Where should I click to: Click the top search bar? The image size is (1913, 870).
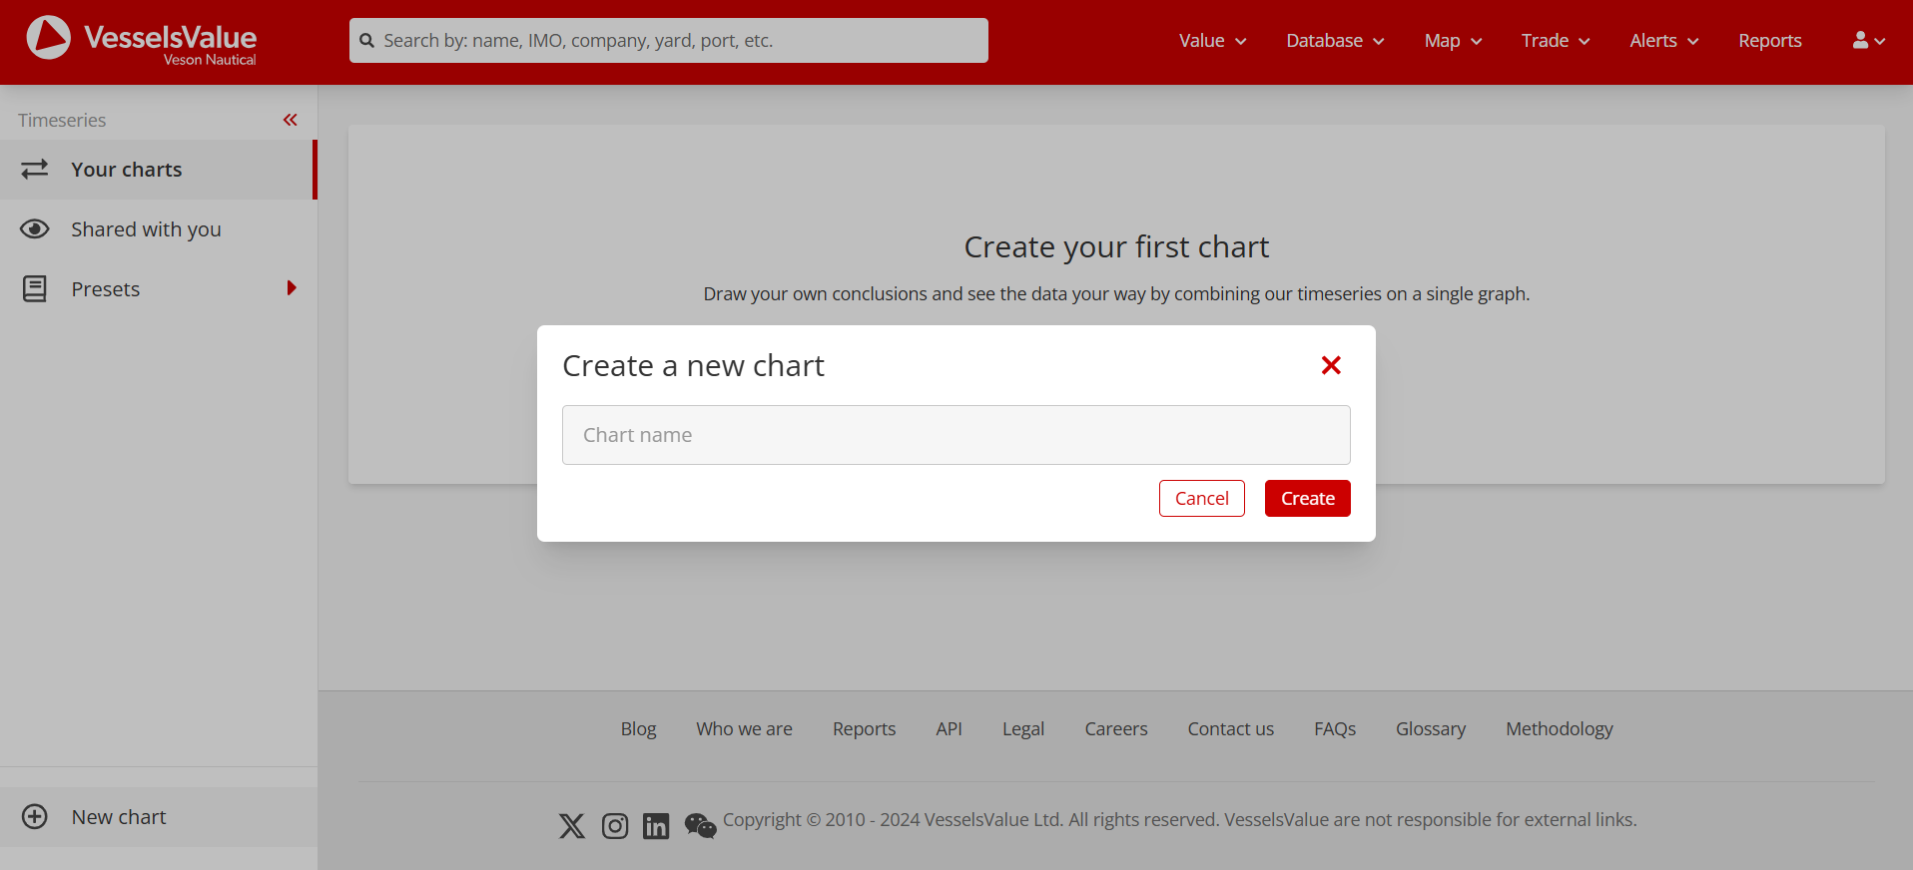coord(669,41)
